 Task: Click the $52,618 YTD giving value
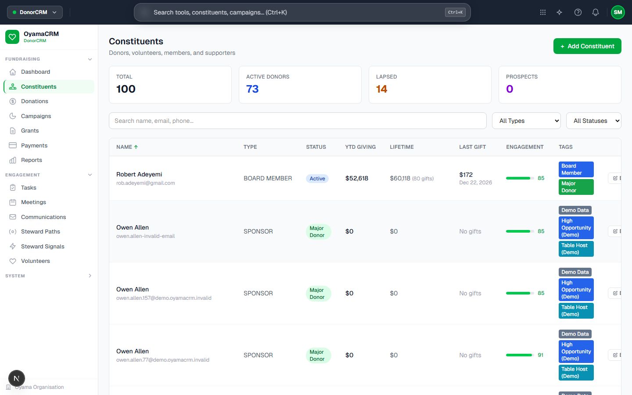click(357, 178)
